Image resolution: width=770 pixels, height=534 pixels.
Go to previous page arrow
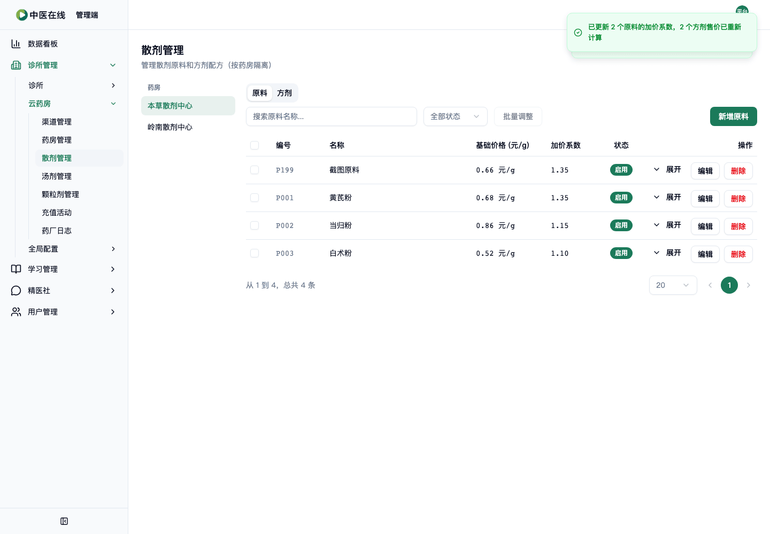click(710, 285)
